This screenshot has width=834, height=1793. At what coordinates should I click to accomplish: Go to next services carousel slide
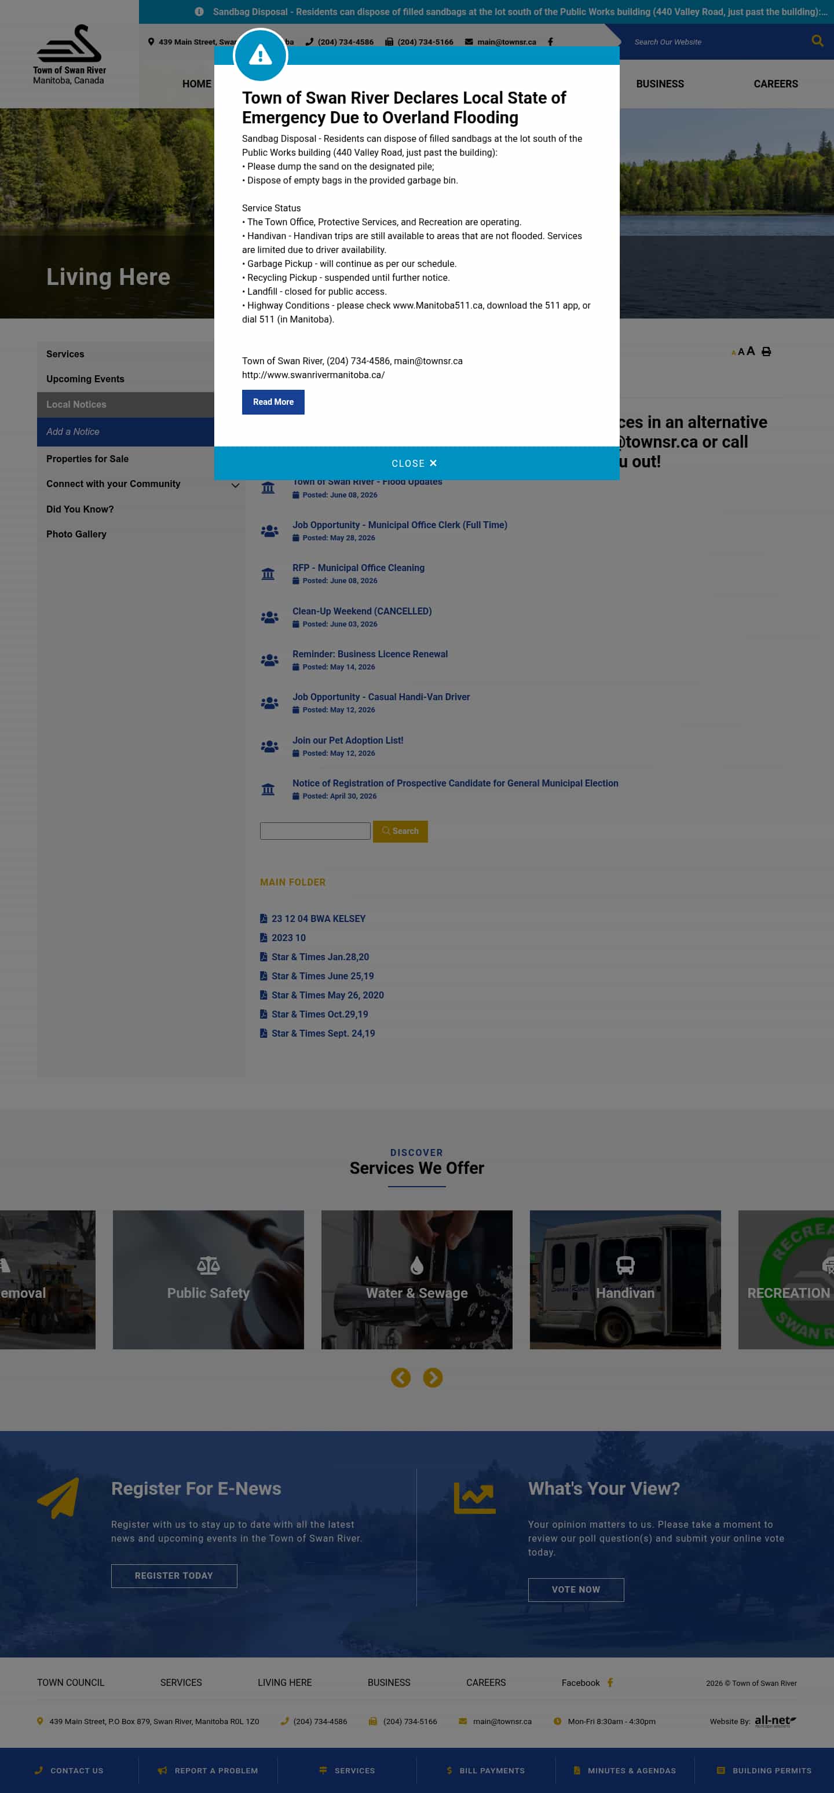click(432, 1377)
